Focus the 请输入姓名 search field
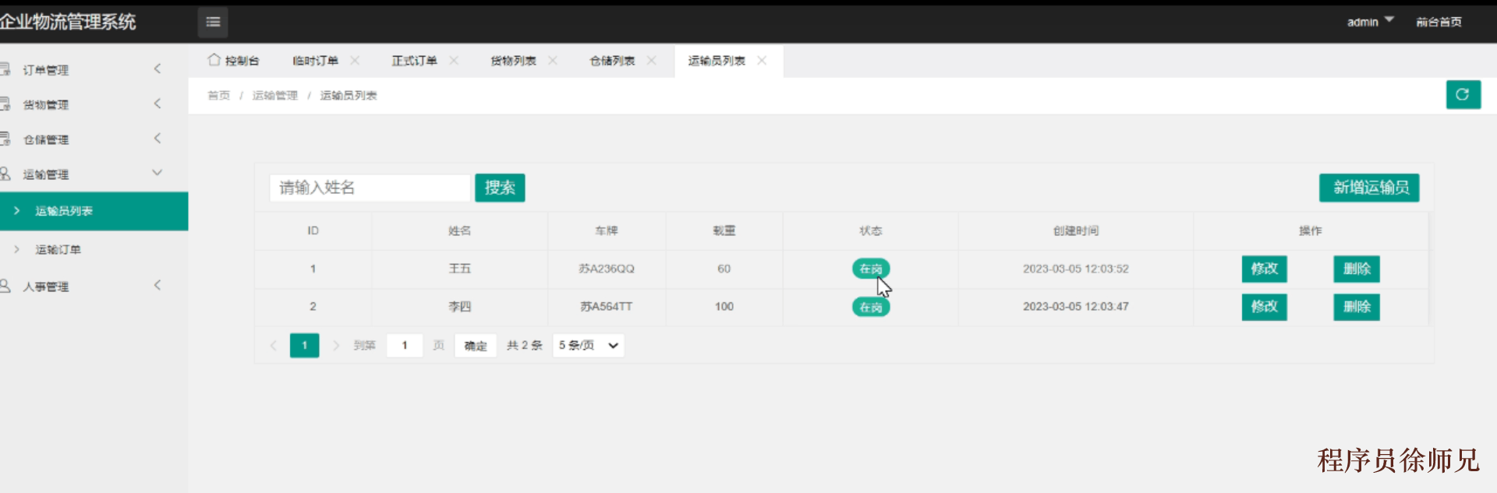1497x493 pixels. point(370,188)
